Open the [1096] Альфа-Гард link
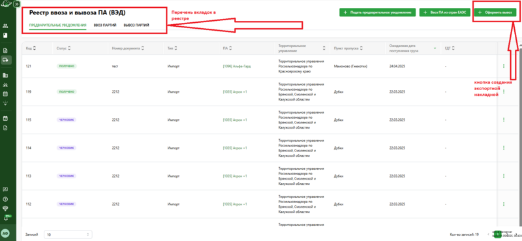This screenshot has height=241, width=522. pyautogui.click(x=237, y=67)
